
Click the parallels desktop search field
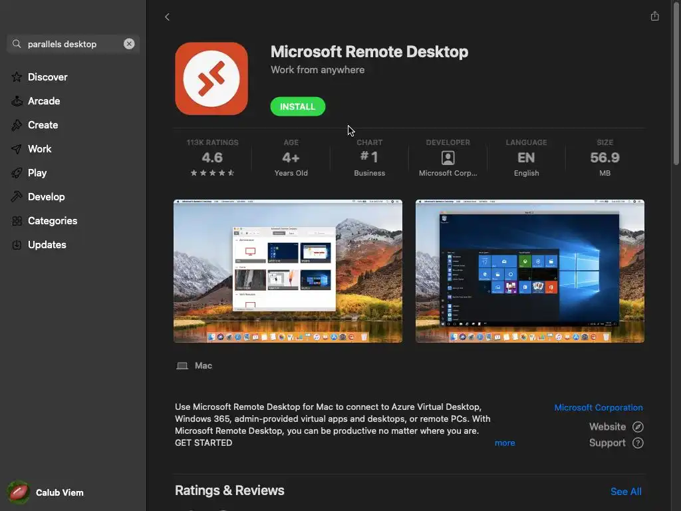click(x=73, y=44)
